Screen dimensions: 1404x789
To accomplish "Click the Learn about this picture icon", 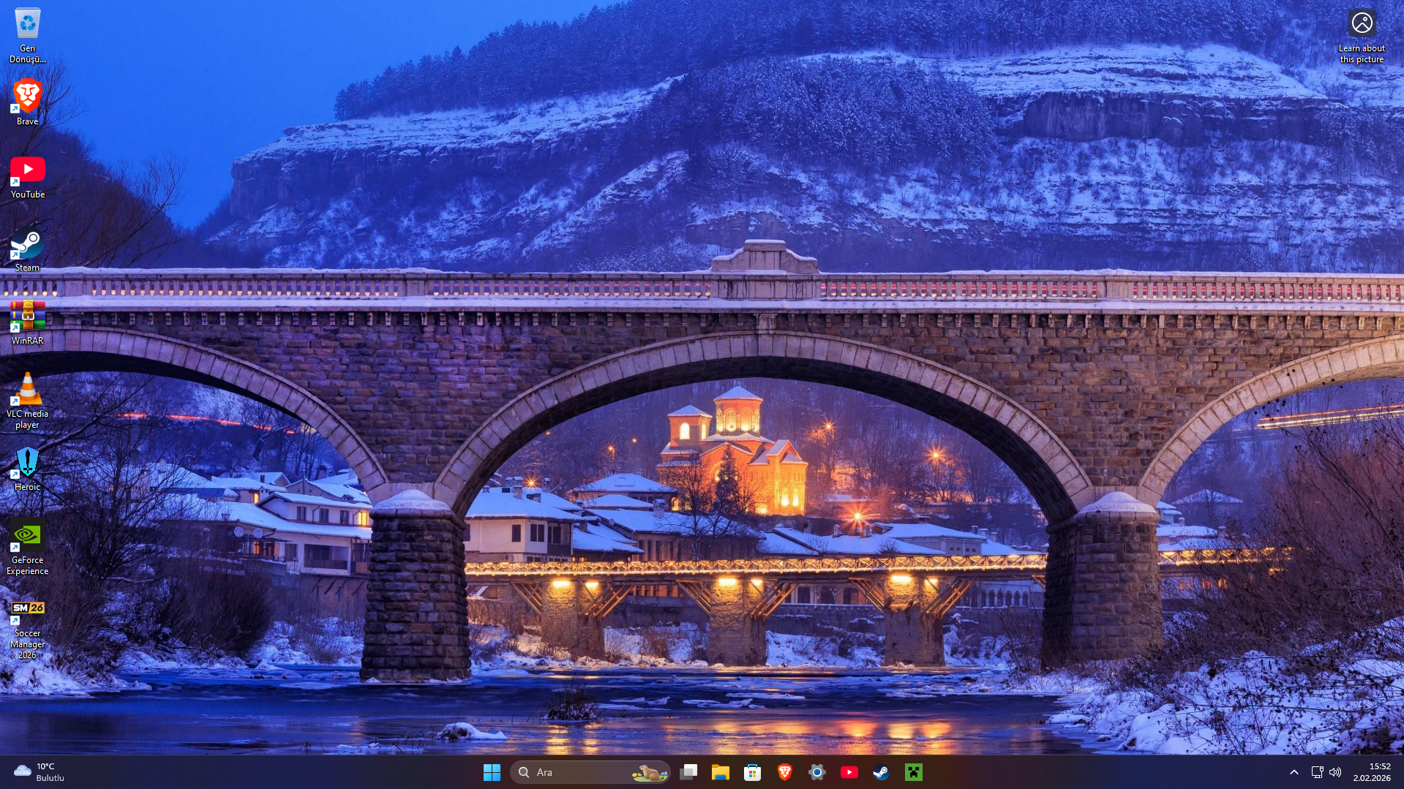I will (x=1362, y=35).
